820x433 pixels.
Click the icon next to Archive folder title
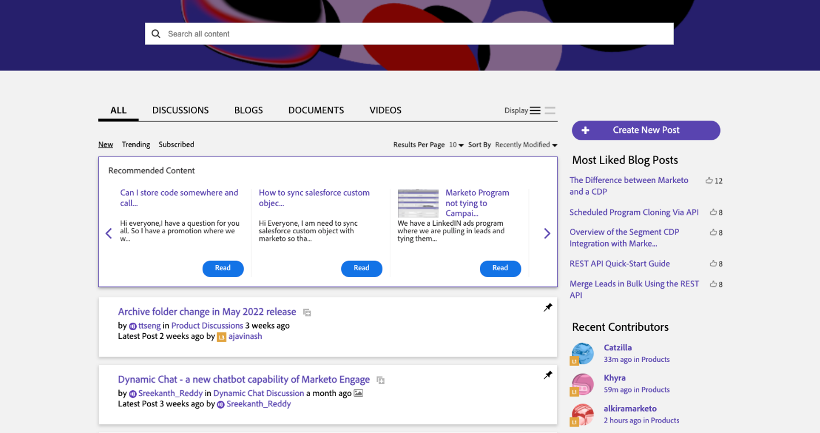[307, 313]
